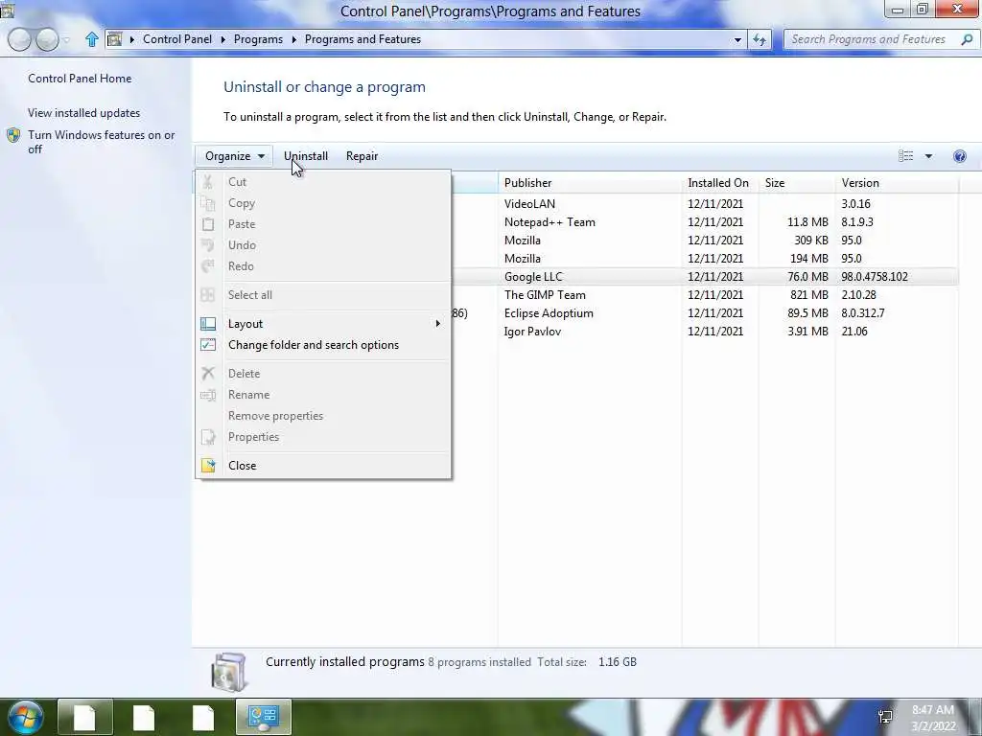Expand the Layout submenu arrow
Viewport: 982px width, 736px height.
437,324
